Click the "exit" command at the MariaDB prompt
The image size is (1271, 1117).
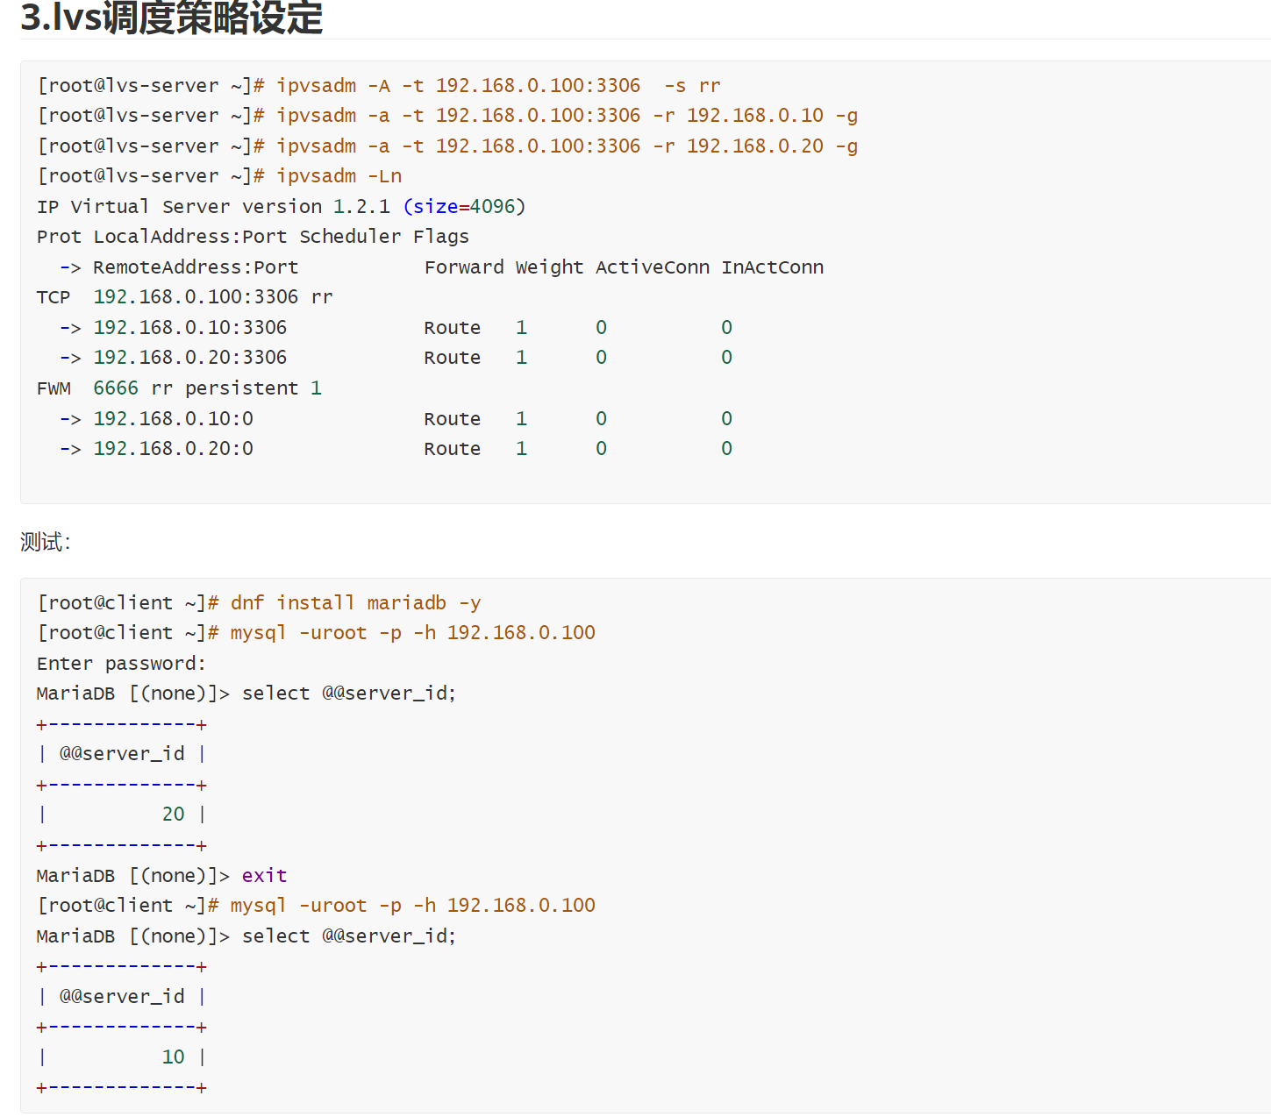tap(265, 876)
